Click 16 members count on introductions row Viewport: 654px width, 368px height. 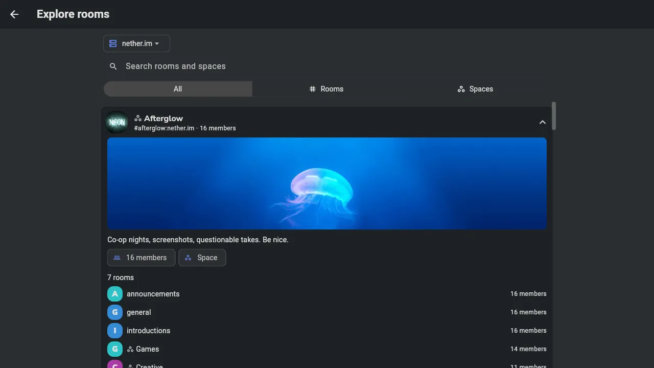(x=528, y=331)
